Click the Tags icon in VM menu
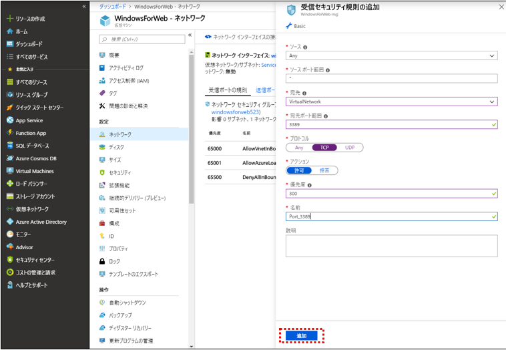The width and height of the screenshot is (506, 350). (102, 93)
